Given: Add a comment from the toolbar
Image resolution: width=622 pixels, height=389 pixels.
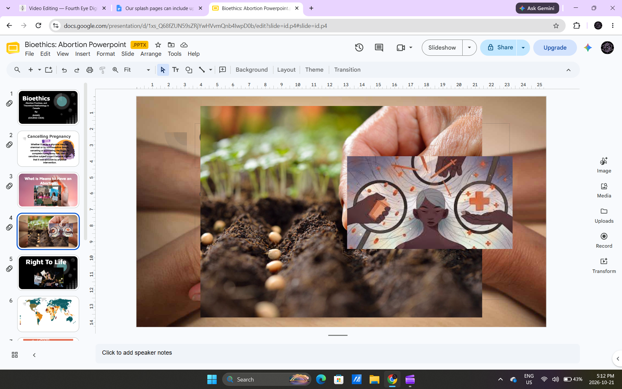Looking at the screenshot, I should 223,70.
